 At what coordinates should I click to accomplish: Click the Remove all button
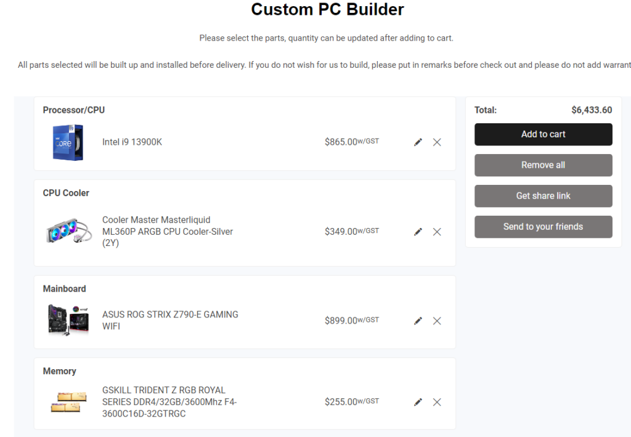coord(543,165)
